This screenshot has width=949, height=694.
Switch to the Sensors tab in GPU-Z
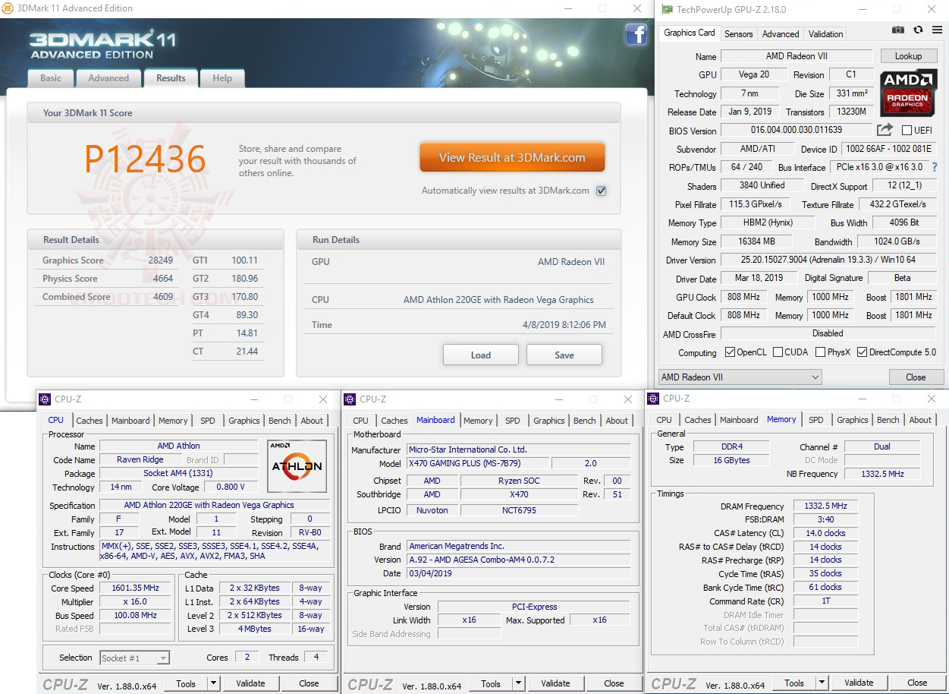point(738,34)
